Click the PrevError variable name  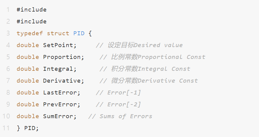point(60,104)
